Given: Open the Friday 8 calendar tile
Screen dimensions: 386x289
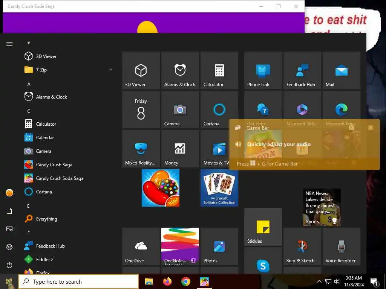Looking at the screenshot, I should [141, 110].
